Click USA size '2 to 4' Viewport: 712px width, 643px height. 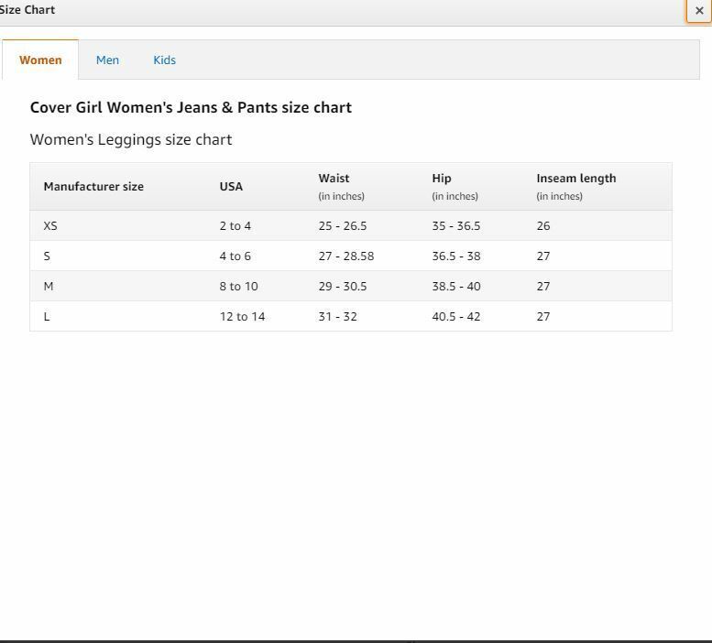click(x=236, y=226)
